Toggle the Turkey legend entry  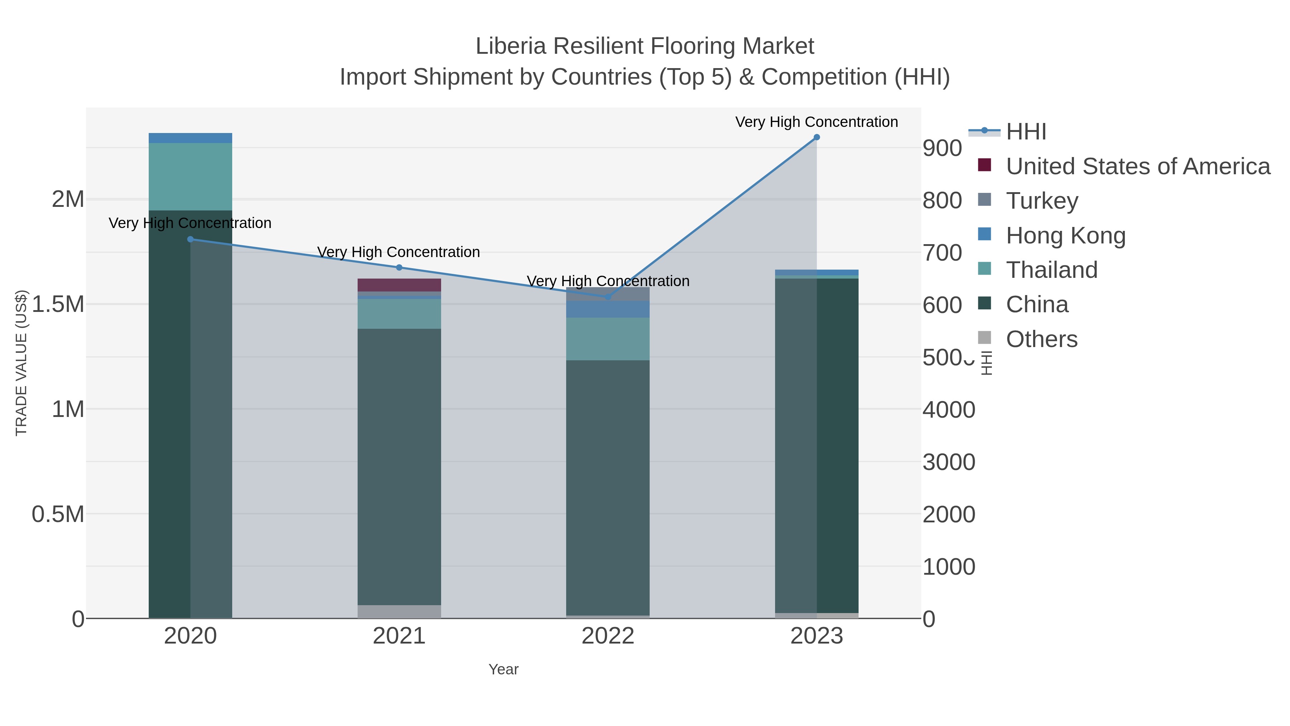click(x=1028, y=201)
